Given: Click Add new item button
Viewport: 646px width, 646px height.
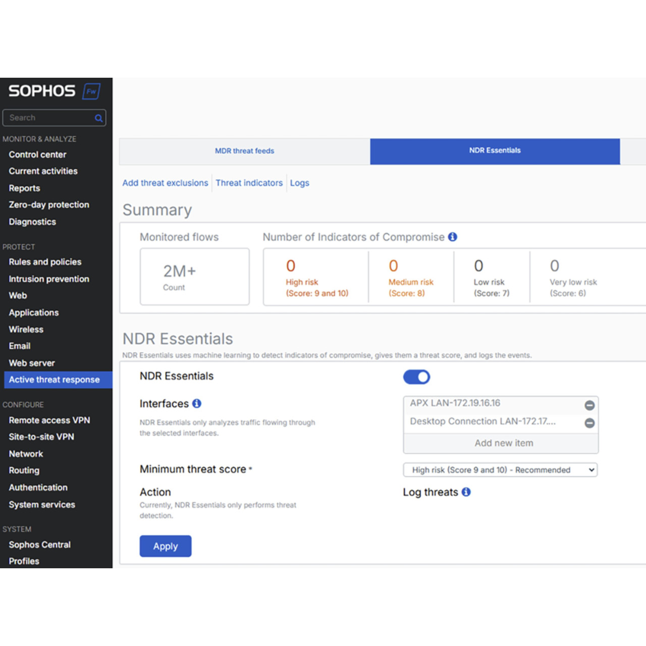Looking at the screenshot, I should tap(501, 443).
